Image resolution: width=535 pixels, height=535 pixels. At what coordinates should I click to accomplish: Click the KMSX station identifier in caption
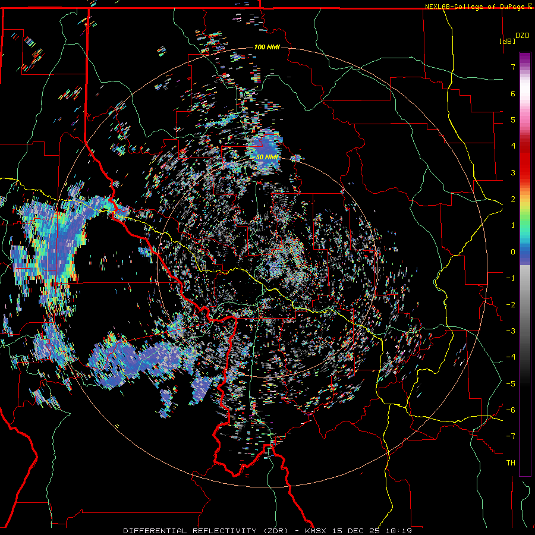[316, 531]
